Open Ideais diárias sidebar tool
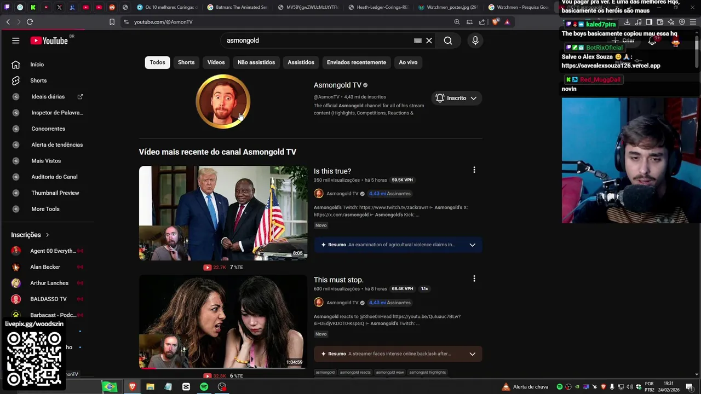Image resolution: width=701 pixels, height=394 pixels. coord(47,96)
